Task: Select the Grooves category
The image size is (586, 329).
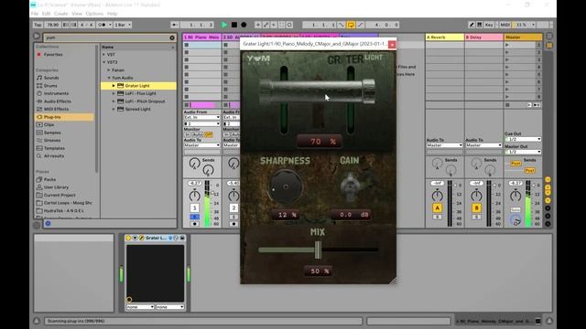Action: click(52, 141)
